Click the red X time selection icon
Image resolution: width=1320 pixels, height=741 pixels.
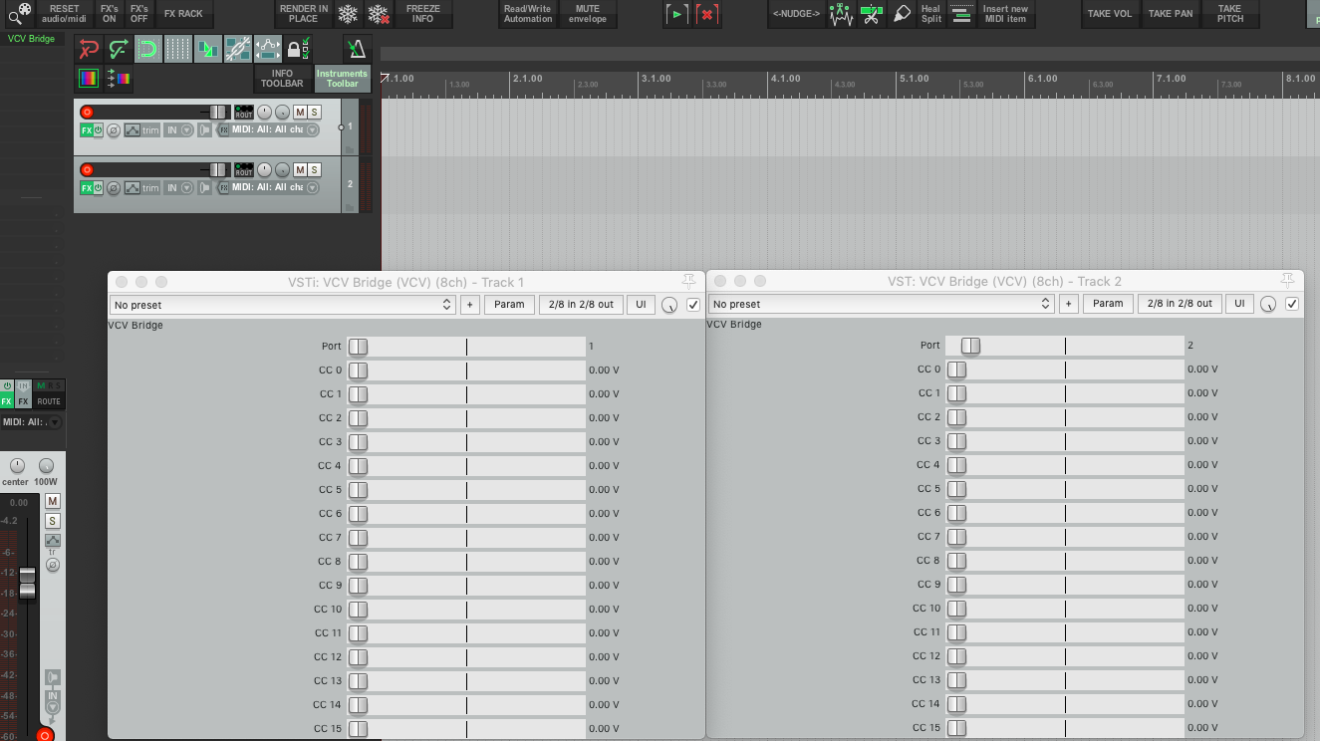pyautogui.click(x=708, y=14)
